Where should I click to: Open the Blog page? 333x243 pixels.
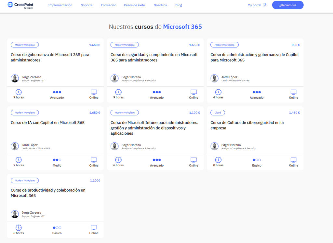(x=179, y=5)
